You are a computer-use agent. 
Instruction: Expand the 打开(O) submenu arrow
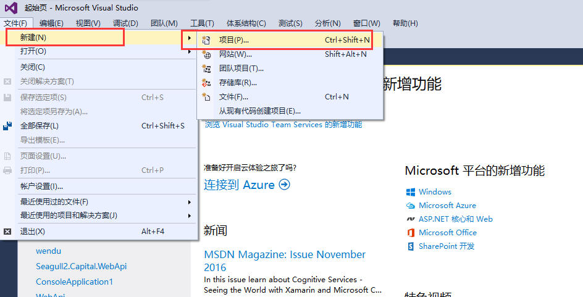189,52
